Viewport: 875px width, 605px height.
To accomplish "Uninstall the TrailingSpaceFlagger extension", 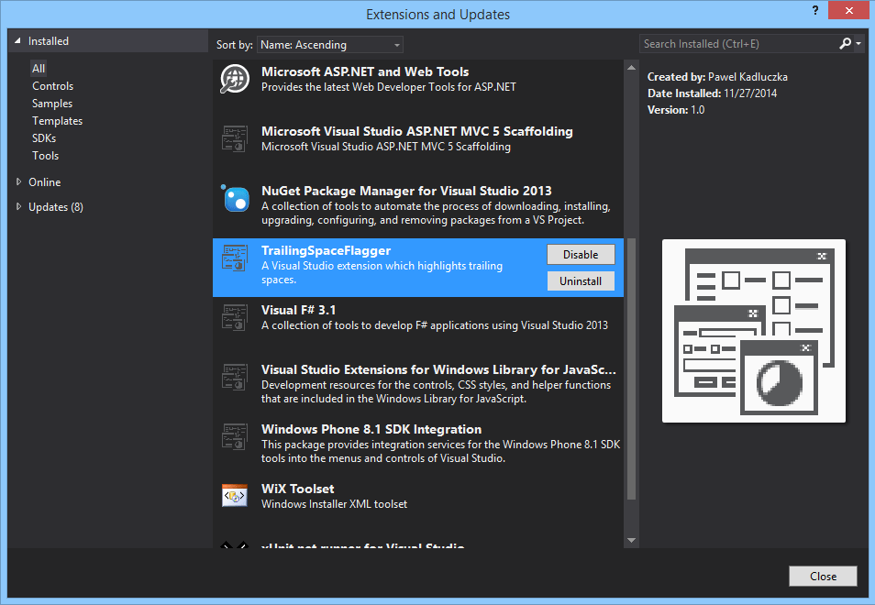I will pyautogui.click(x=580, y=281).
